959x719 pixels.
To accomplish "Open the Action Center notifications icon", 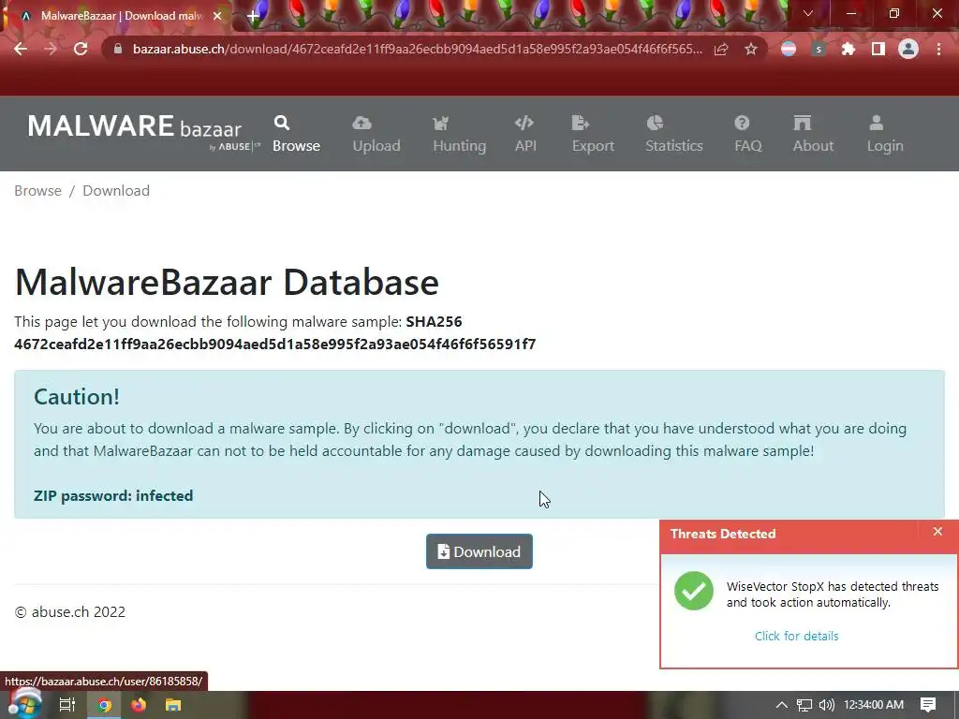I will [928, 705].
